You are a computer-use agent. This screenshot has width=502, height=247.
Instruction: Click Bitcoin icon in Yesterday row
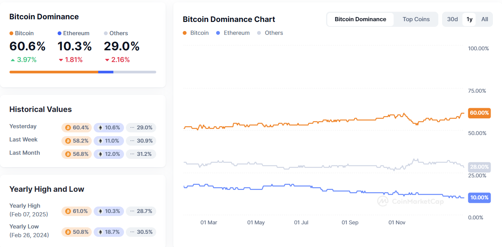pos(68,128)
